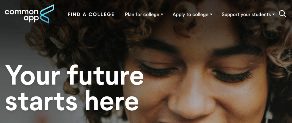Click the "common" wordmark in the logo
Screen dimensions: 292x123
(x=21, y=12)
